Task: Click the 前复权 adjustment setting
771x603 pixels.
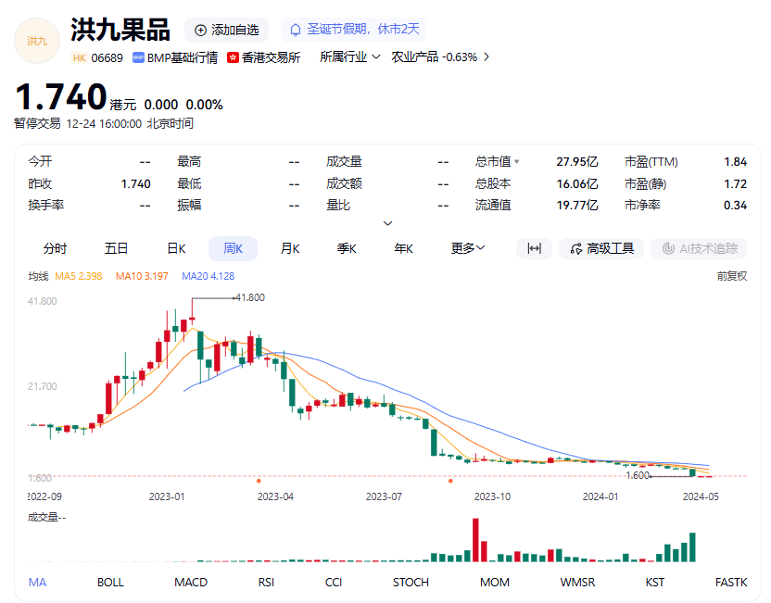Action: click(x=732, y=276)
